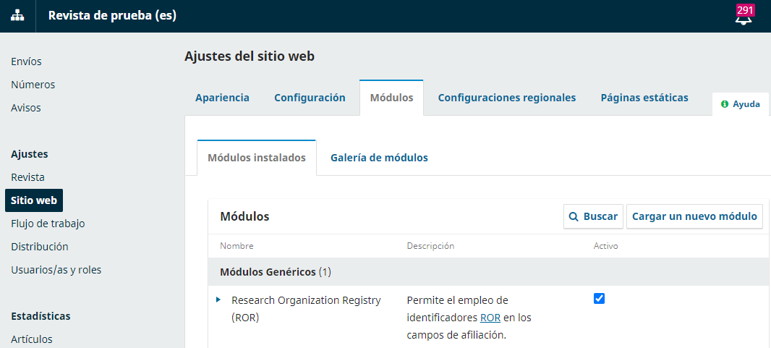Screen dimensions: 771x348
Task: Open the notifications bell showing 291
Action: point(744,17)
